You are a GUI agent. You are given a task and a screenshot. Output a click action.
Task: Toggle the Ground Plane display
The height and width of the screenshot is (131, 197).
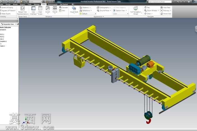(x=103, y=11)
